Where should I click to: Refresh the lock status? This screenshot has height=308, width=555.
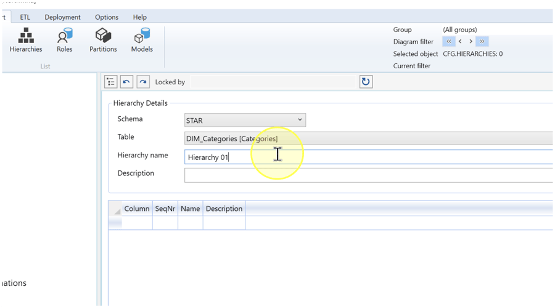366,82
